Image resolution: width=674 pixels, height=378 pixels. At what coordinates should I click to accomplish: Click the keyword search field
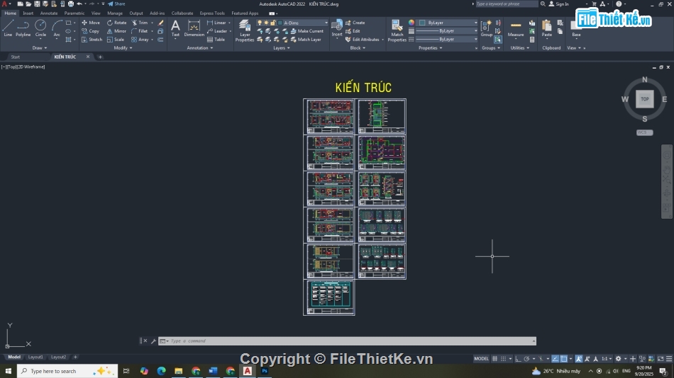click(507, 4)
